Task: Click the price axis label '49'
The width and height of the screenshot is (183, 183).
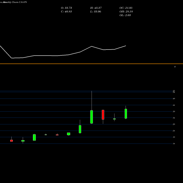Action: tap(174, 98)
